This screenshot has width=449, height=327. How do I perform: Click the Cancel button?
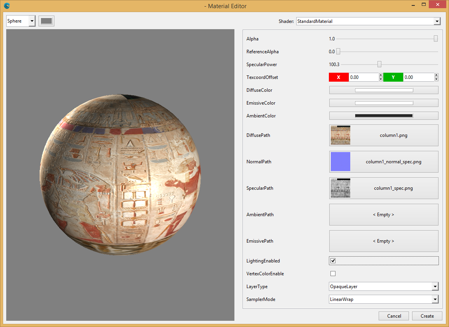394,316
